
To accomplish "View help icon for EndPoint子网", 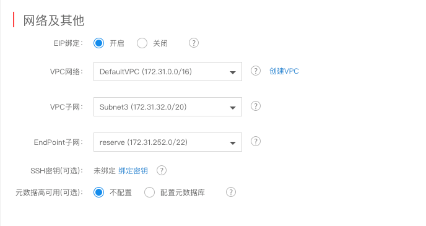I will [x=256, y=142].
